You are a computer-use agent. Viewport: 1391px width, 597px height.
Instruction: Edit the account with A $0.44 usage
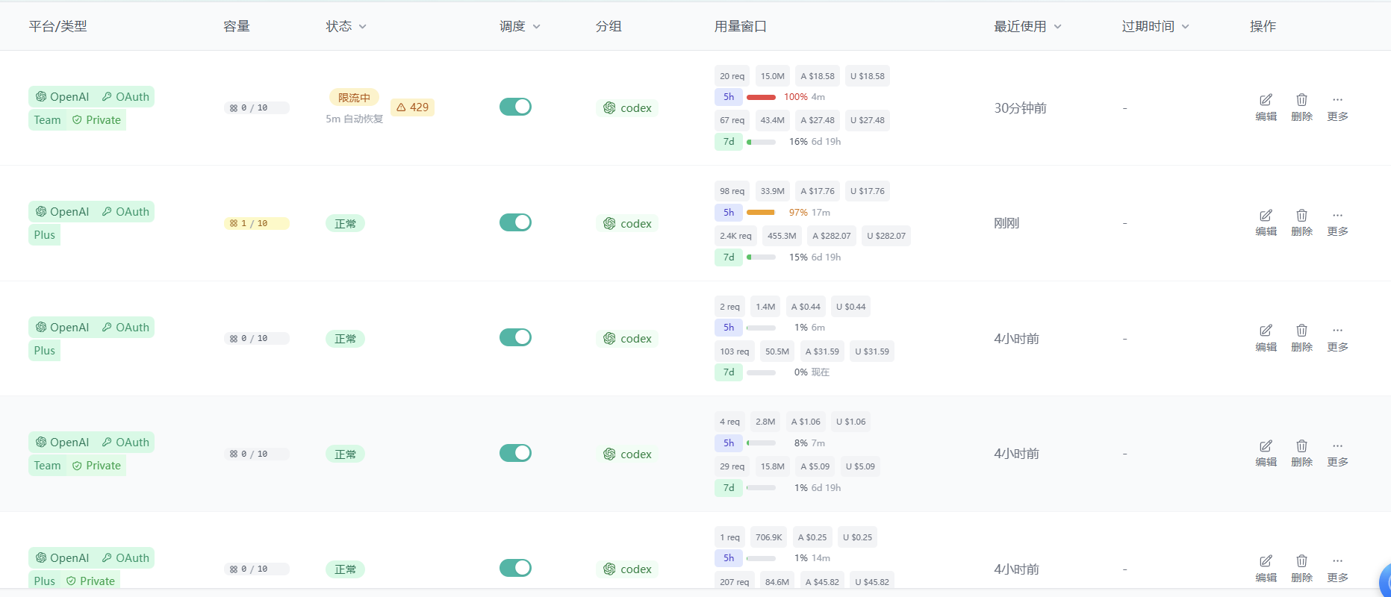[1266, 338]
